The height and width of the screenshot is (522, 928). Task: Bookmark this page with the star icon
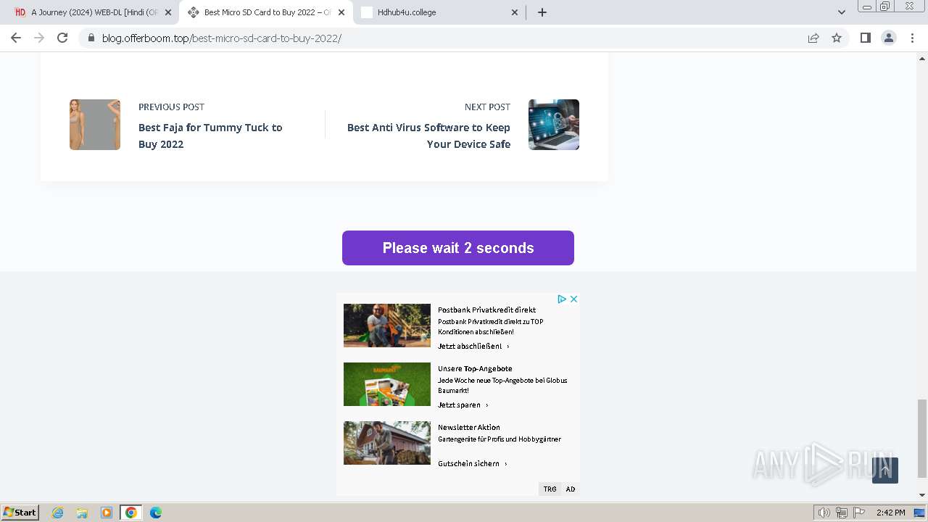click(837, 38)
